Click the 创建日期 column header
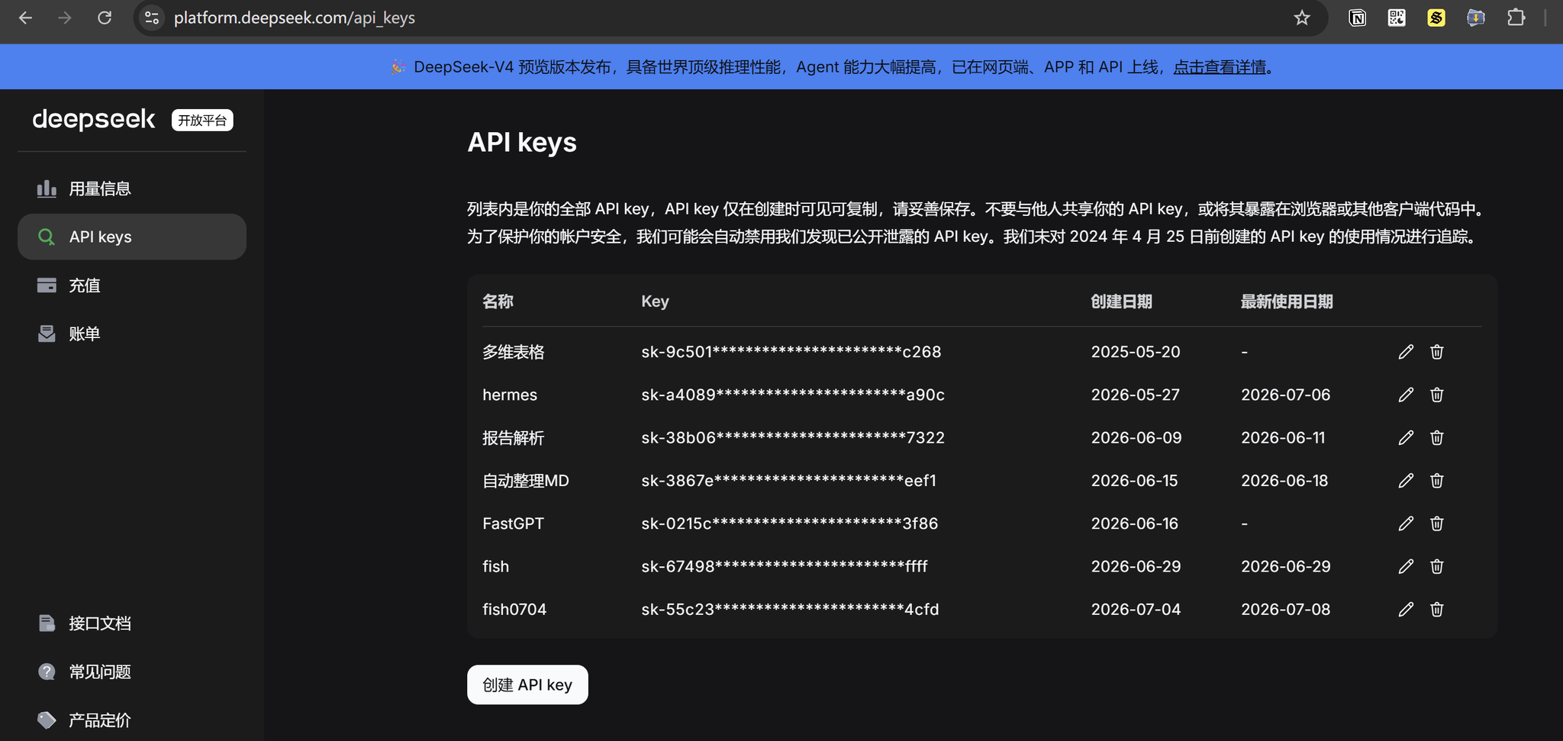This screenshot has height=741, width=1563. coord(1121,301)
